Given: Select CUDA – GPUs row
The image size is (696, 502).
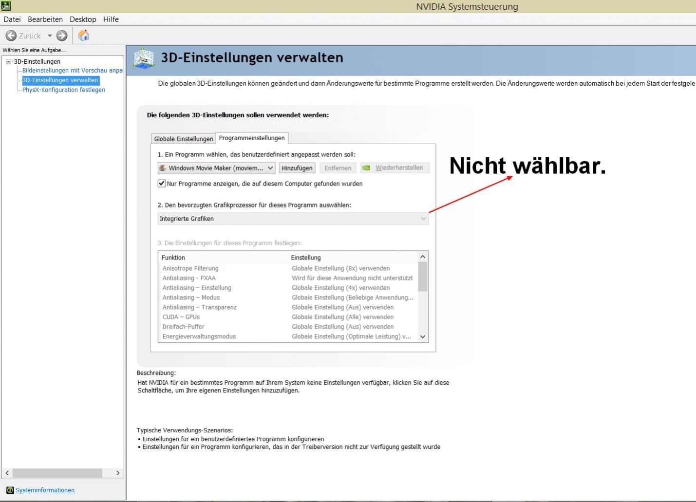Looking at the screenshot, I should click(x=288, y=317).
